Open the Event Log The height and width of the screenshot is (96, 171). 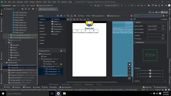[147, 87]
